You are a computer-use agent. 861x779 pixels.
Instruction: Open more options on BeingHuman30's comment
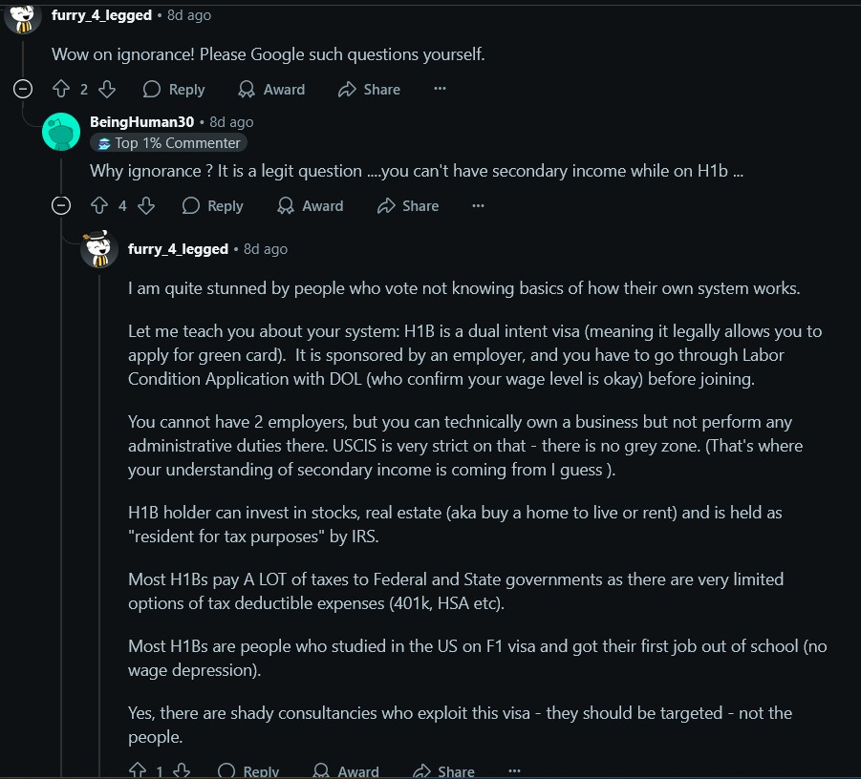[478, 205]
